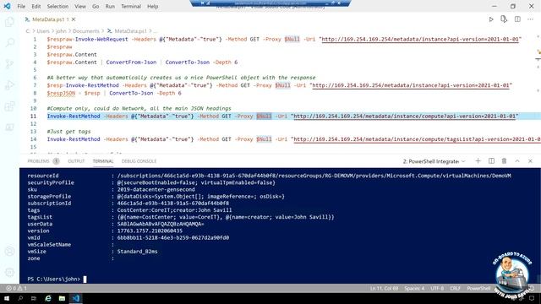This screenshot has height=304, width=541.
Task: Open Windows taskbar search
Action: tap(20, 298)
